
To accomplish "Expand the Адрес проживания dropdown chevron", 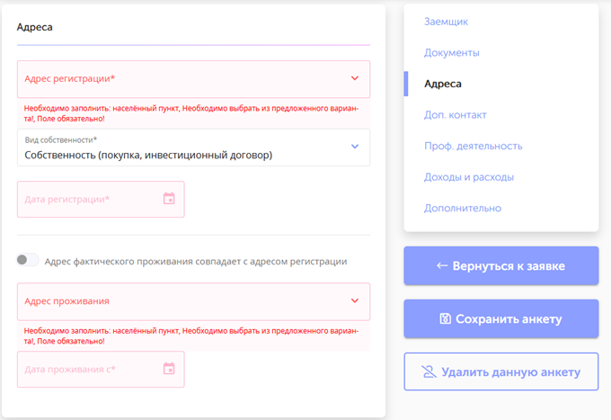I will 355,301.
